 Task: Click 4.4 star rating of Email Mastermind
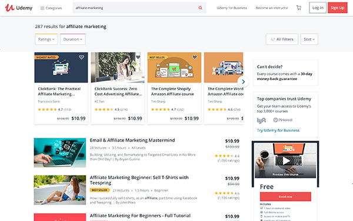(x=227, y=156)
